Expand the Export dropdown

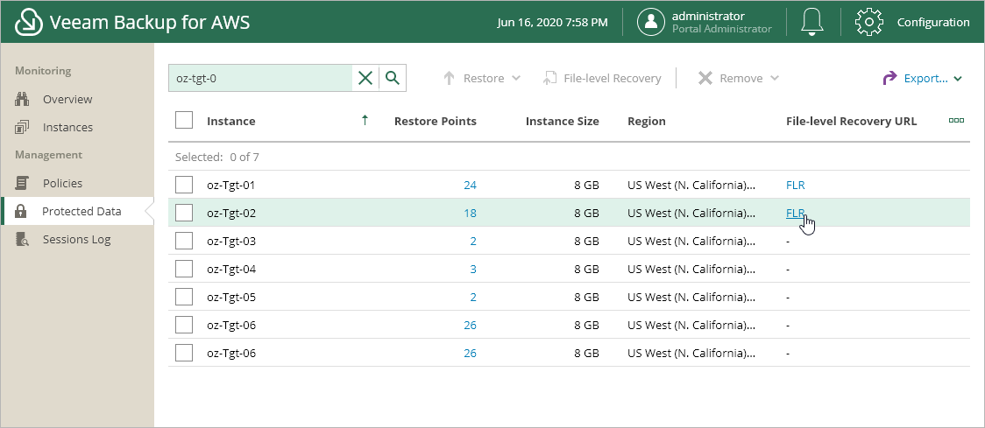(x=922, y=78)
